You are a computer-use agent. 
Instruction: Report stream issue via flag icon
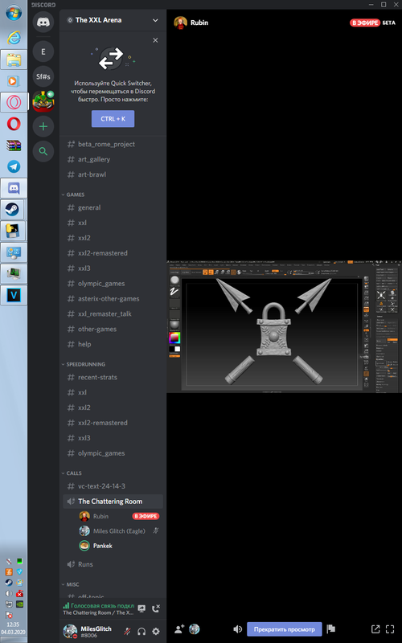pos(331,629)
